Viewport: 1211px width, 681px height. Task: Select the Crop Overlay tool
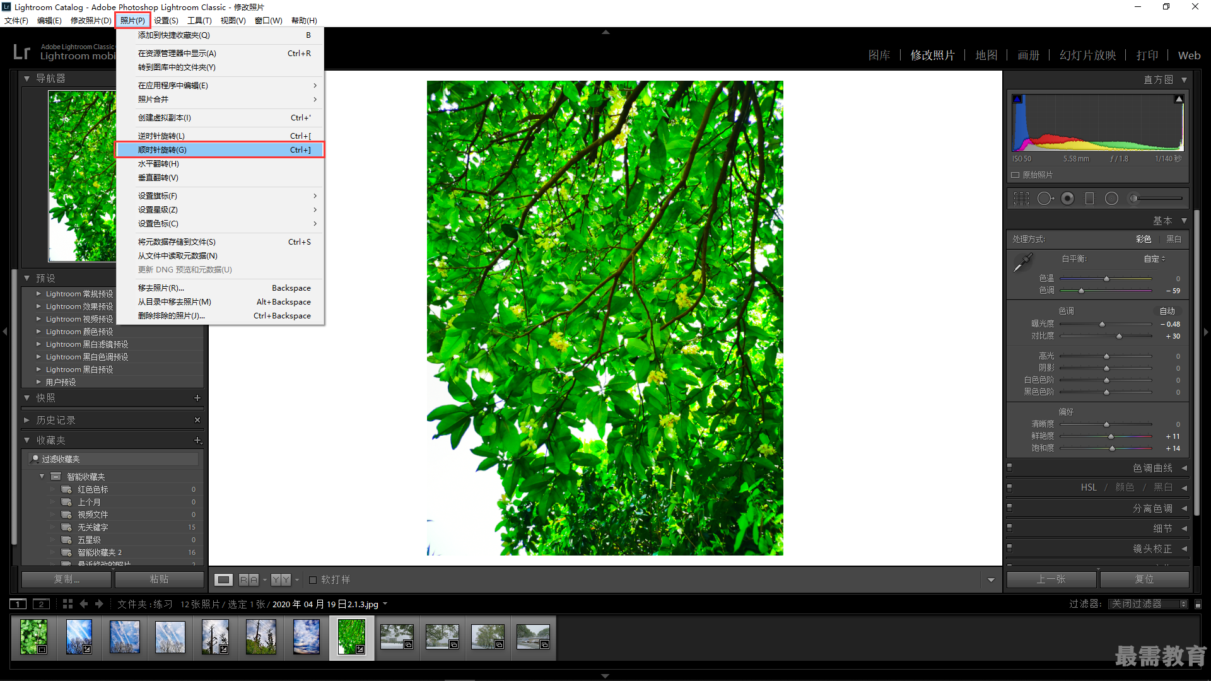[1021, 199]
